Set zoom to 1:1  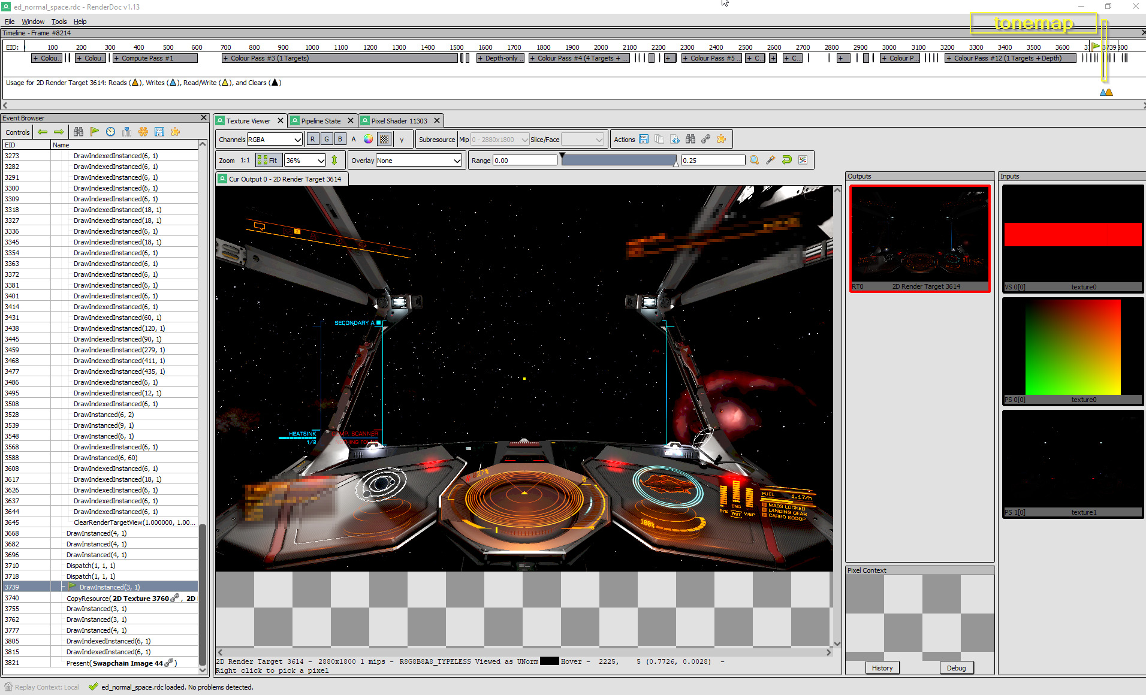[245, 160]
